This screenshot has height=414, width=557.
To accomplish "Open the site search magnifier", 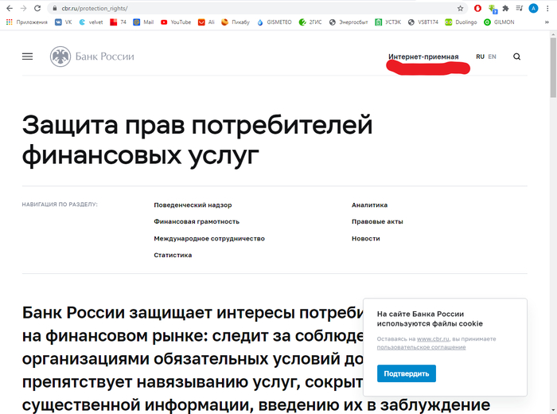I will (x=517, y=57).
